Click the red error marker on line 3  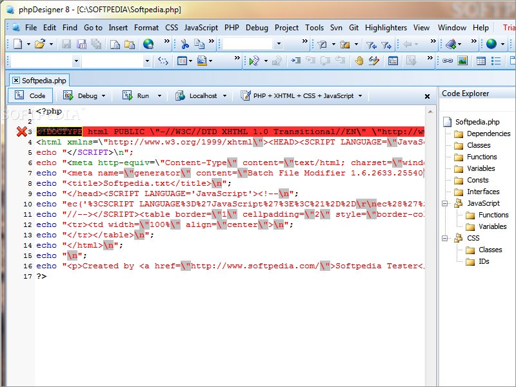[22, 132]
